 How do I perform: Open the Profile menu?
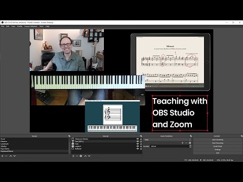[20, 26]
